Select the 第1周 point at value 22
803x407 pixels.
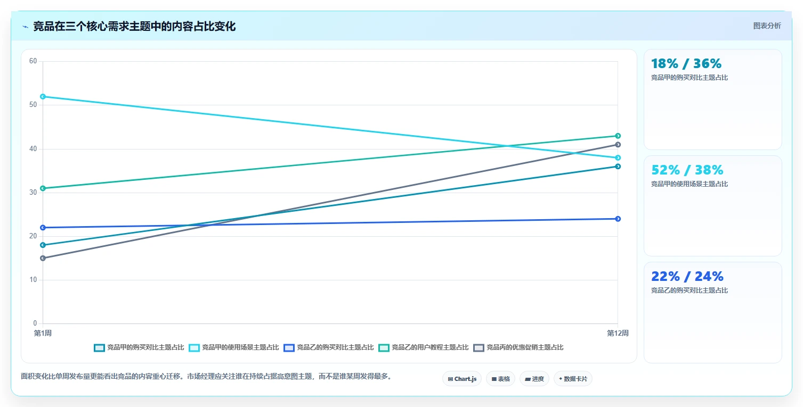pyautogui.click(x=43, y=228)
